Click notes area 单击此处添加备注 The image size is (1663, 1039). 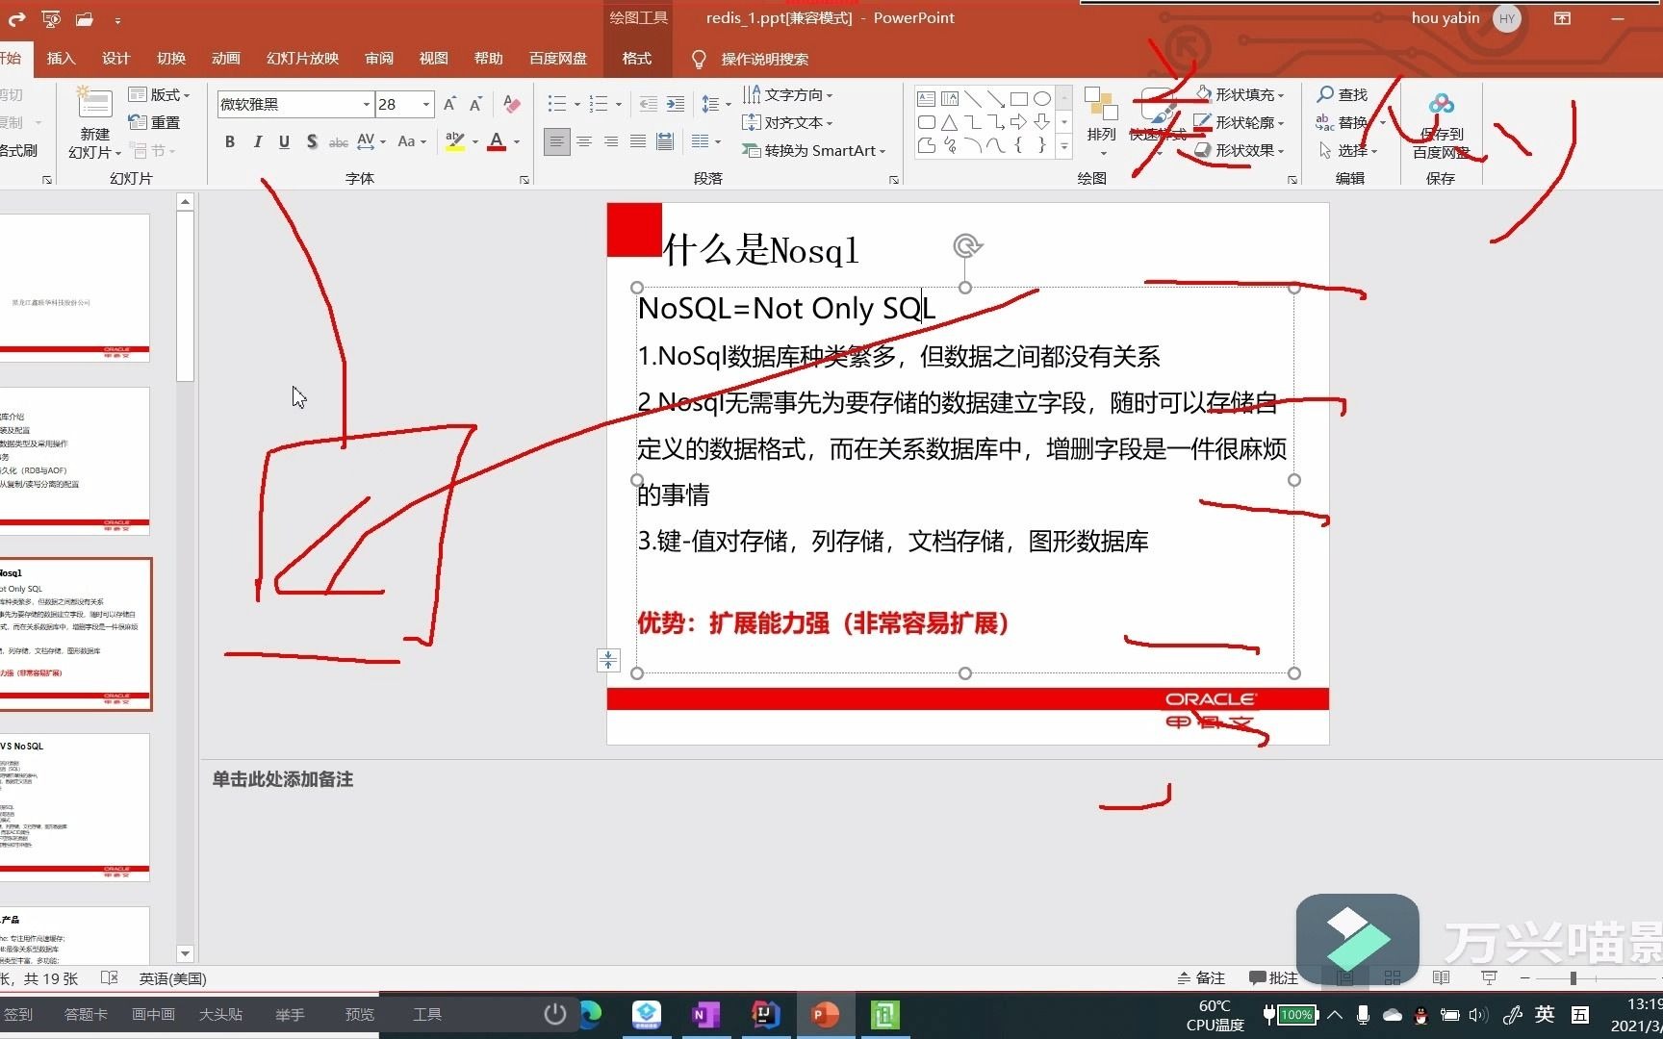click(283, 779)
